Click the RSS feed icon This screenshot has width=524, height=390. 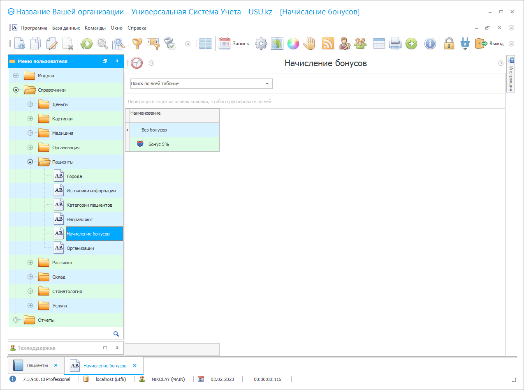click(x=328, y=44)
